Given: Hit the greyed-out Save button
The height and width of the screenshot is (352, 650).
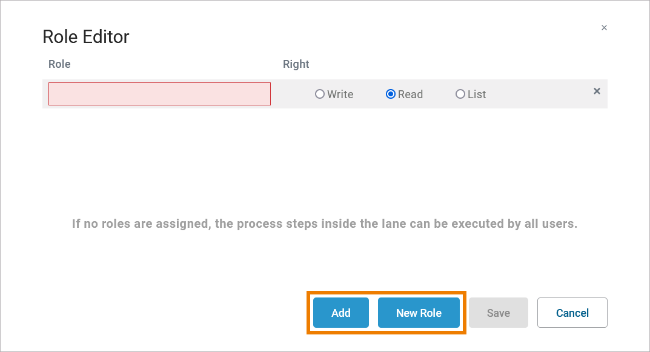Looking at the screenshot, I should [x=499, y=313].
